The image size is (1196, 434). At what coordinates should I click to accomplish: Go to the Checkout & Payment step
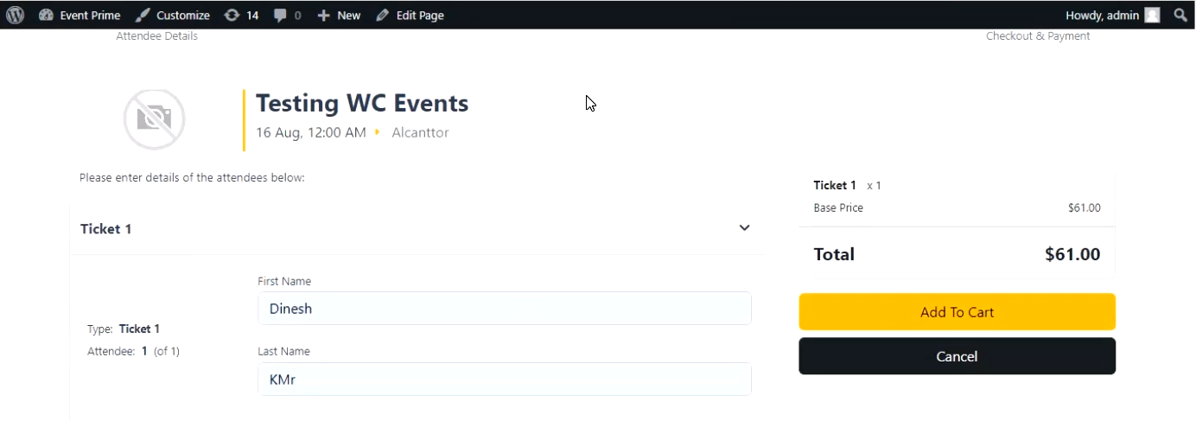pyautogui.click(x=1038, y=36)
